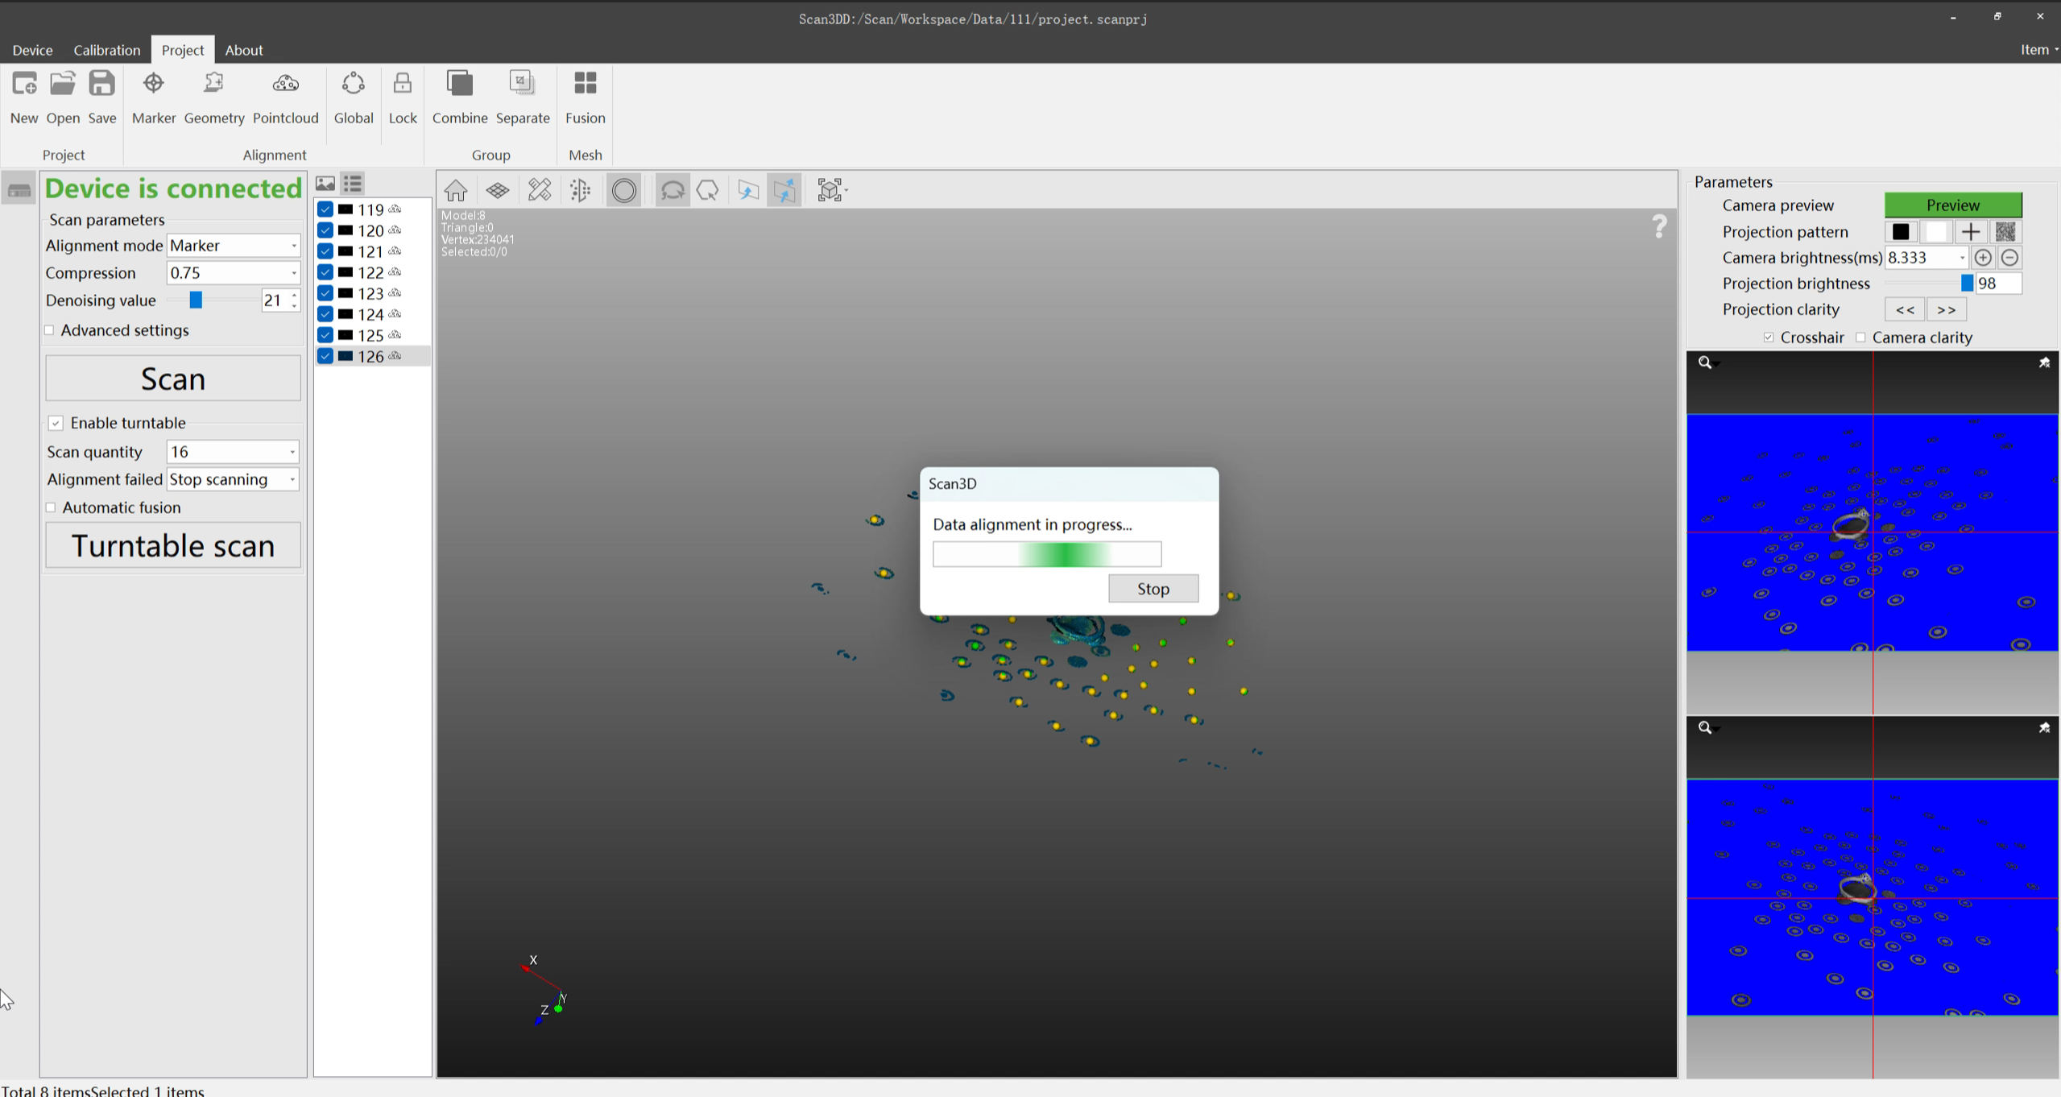Uncheck scan 123 in the list
Viewport: 2061px width, 1097px height.
(x=325, y=293)
